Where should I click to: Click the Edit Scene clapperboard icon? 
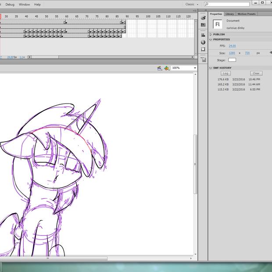pos(160,68)
